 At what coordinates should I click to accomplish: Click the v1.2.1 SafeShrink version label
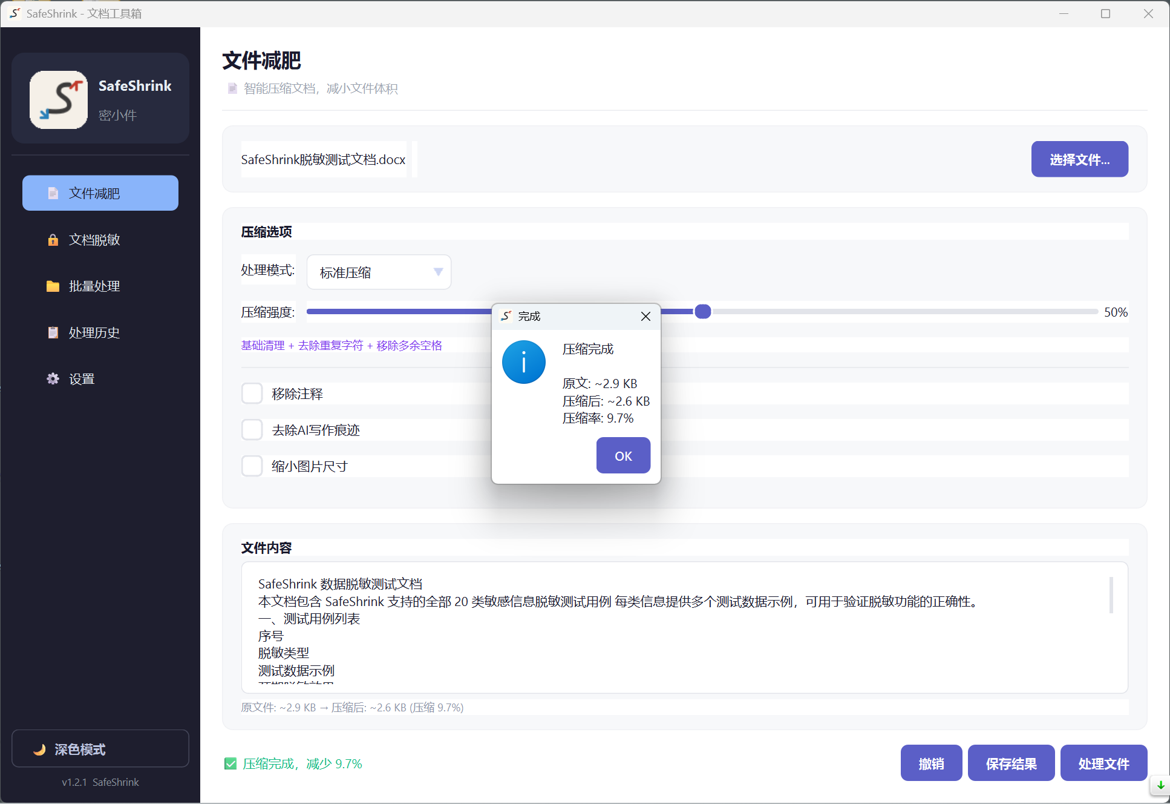[x=100, y=782]
